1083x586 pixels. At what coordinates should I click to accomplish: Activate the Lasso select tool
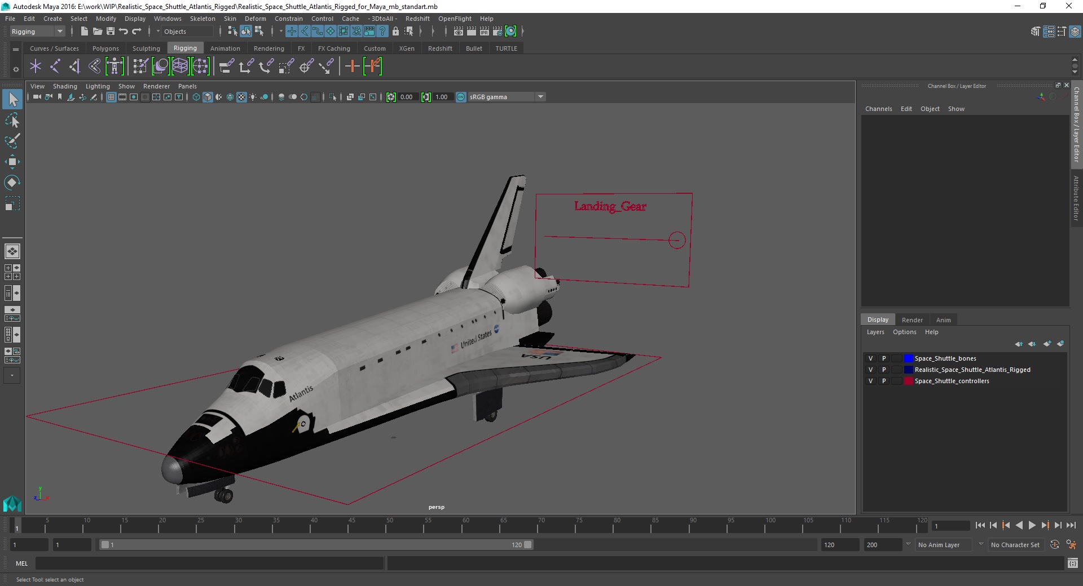pyautogui.click(x=12, y=121)
